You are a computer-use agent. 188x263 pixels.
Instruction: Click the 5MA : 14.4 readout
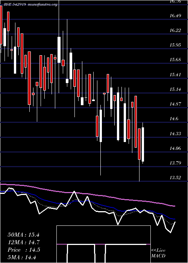coord(22,257)
